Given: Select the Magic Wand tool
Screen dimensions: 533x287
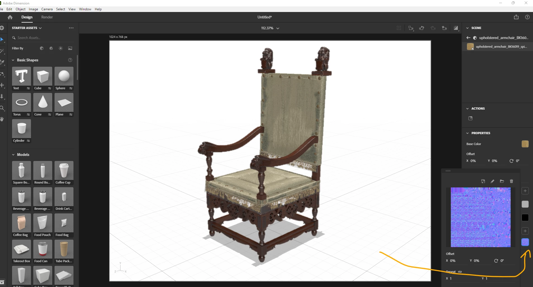Looking at the screenshot, I should point(2,51).
